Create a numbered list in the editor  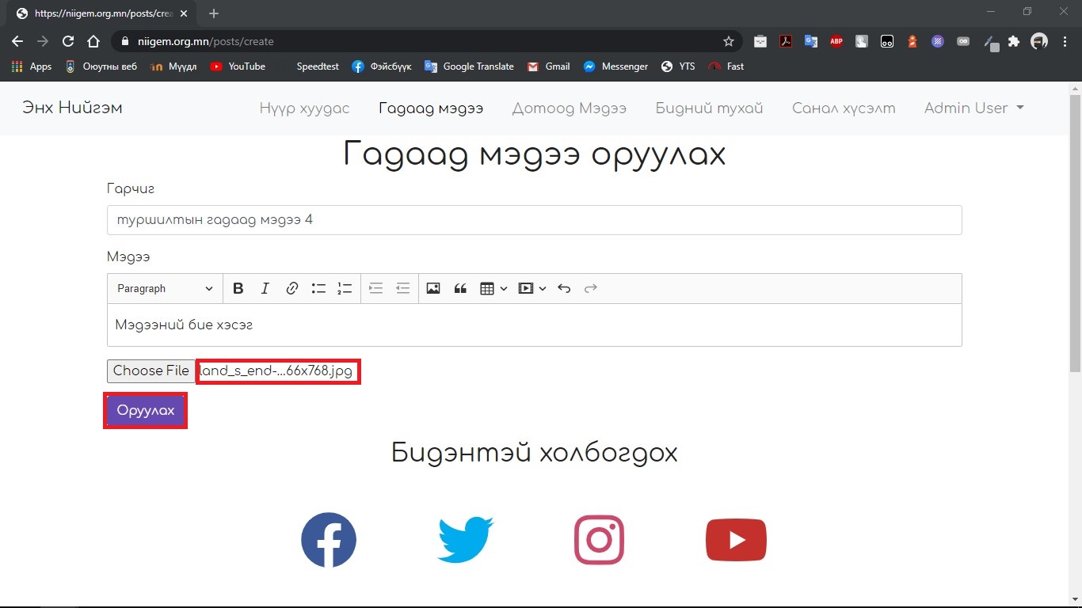[x=345, y=289]
